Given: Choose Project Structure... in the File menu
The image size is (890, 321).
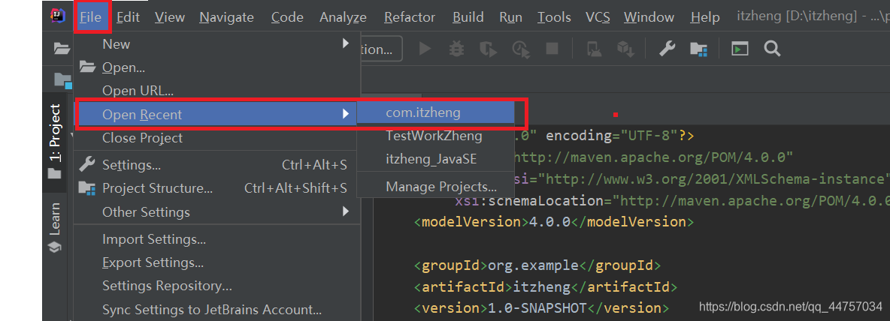Looking at the screenshot, I should (216, 188).
